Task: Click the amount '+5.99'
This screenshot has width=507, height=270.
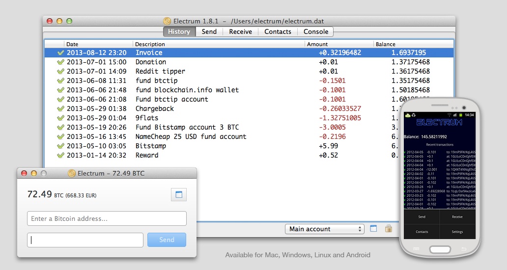Action: point(328,146)
